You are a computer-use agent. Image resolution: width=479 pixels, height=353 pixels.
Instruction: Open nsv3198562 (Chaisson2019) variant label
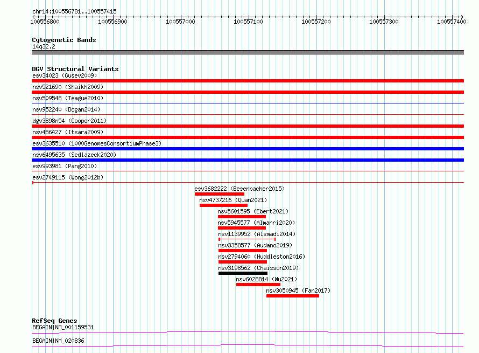point(258,268)
